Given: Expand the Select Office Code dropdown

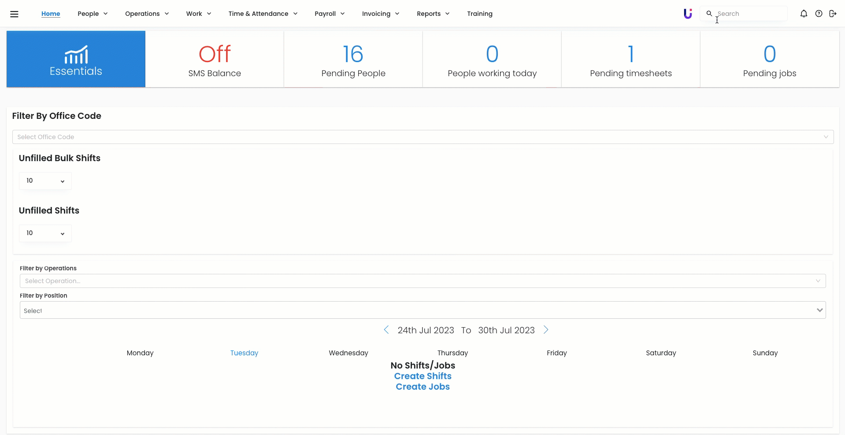Looking at the screenshot, I should [422, 137].
